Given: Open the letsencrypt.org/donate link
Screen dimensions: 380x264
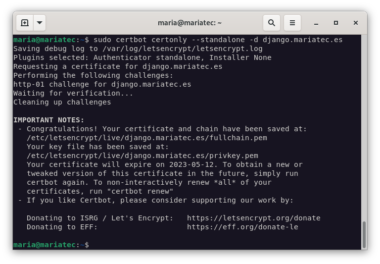Looking at the screenshot, I should pos(253,218).
